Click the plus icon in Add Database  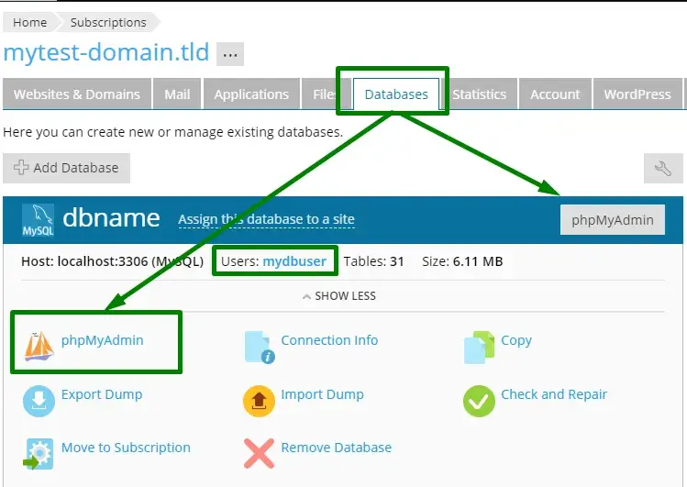click(20, 167)
